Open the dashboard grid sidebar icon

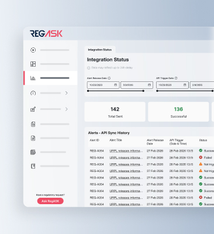(33, 64)
